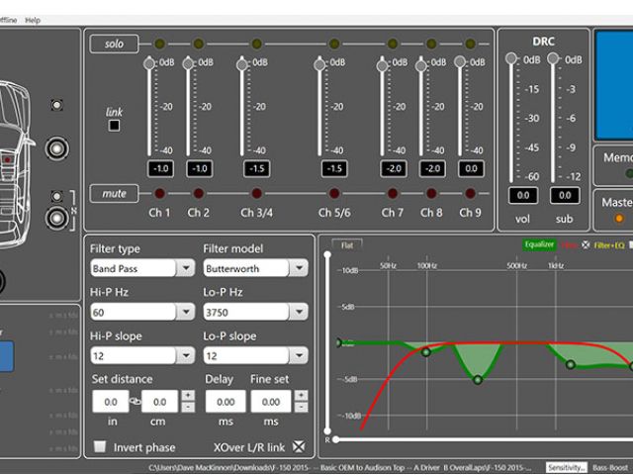
Task: Click the distance unit link icon
Action: point(136,402)
